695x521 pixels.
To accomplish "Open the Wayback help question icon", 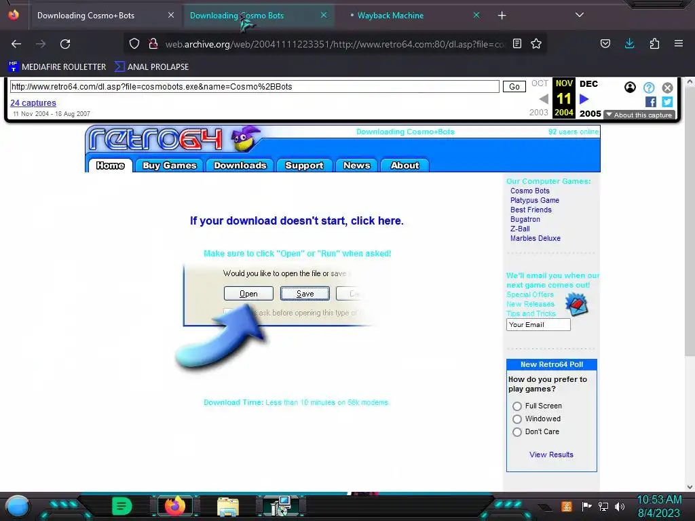I will (x=649, y=88).
